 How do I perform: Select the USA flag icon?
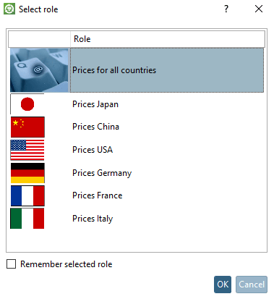[27, 150]
